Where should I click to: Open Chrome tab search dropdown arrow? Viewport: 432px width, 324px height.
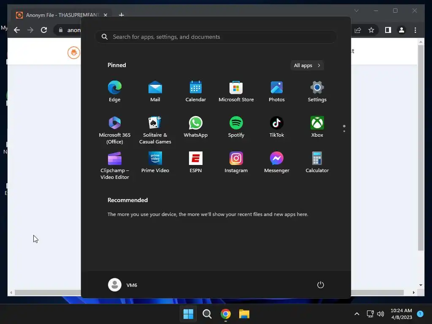pyautogui.click(x=356, y=11)
